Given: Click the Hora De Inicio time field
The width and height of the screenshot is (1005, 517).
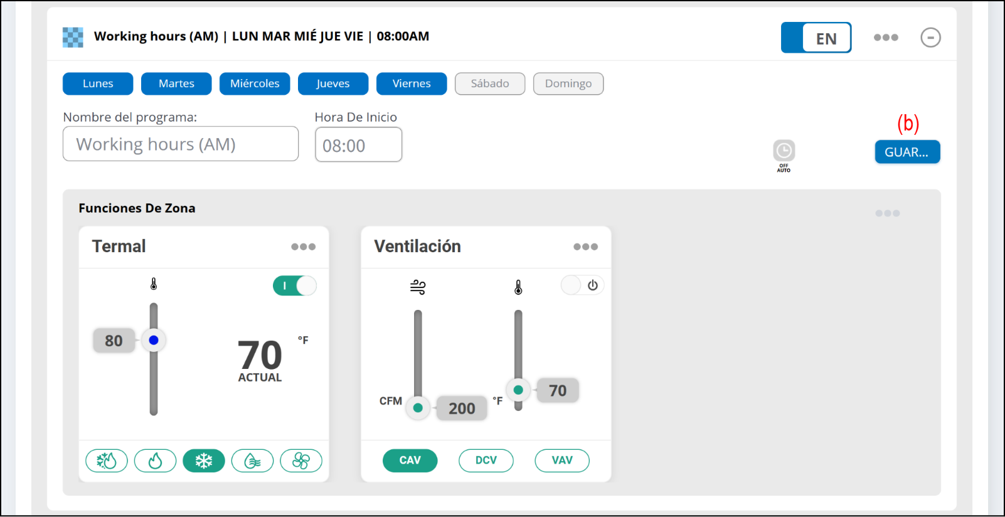Looking at the screenshot, I should coord(358,145).
